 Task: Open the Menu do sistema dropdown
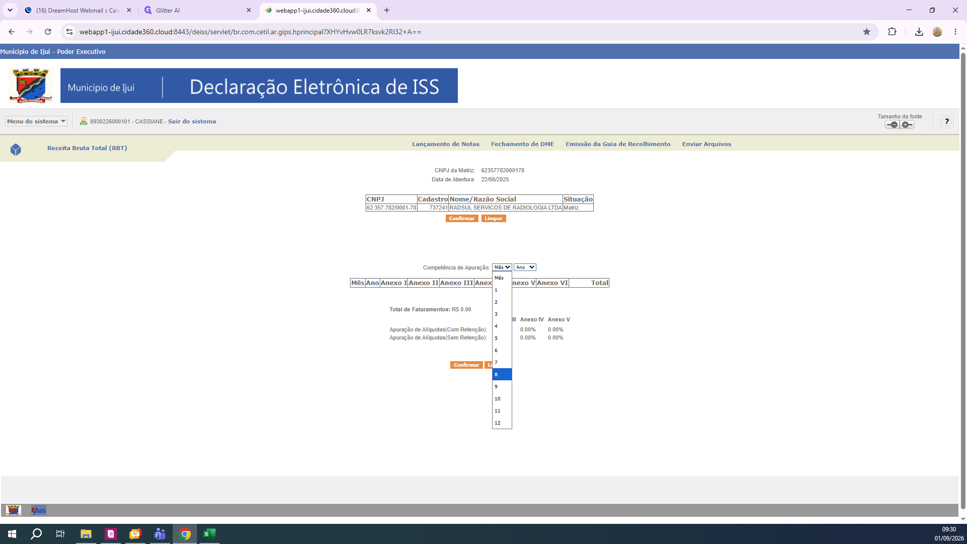tap(36, 121)
